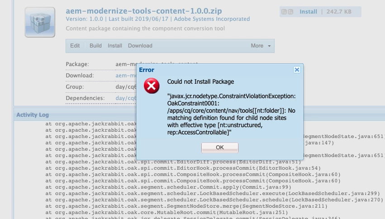Viewport: 385px width, 219px height.
Task: Click log line with LockBasedScheduler.execute
Action: point(212,194)
